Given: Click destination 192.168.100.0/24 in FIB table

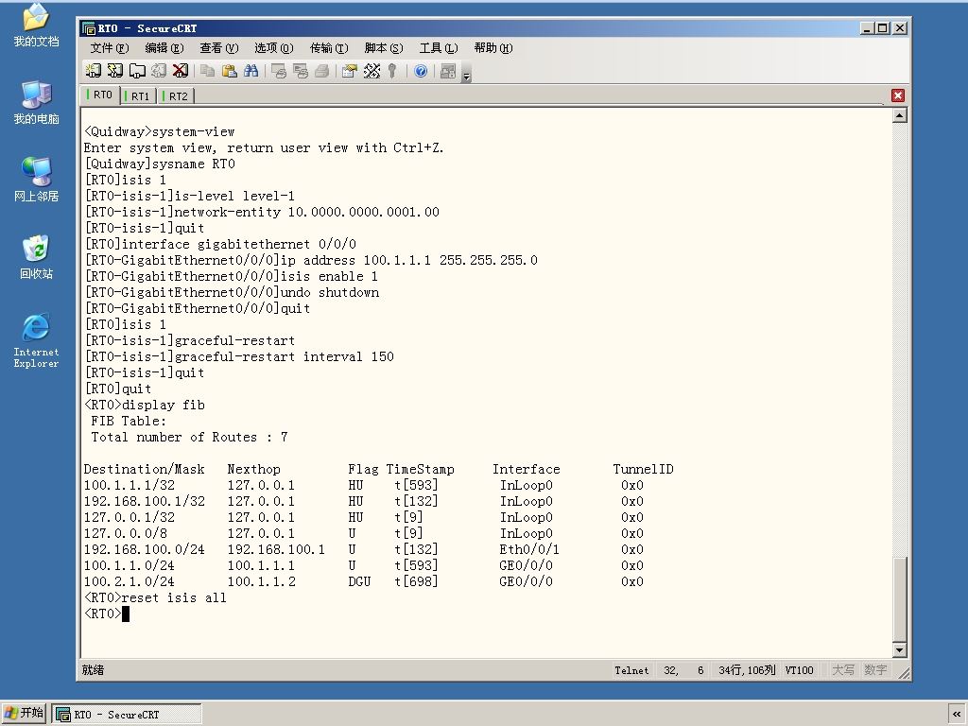Looking at the screenshot, I should click(145, 549).
